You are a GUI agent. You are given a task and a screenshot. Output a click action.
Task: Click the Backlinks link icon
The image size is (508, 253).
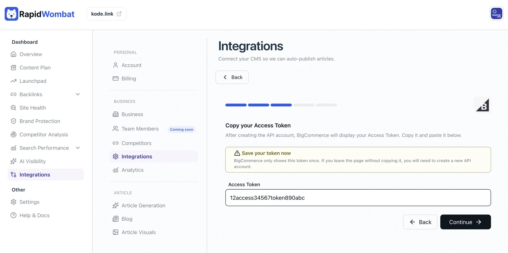(13, 94)
